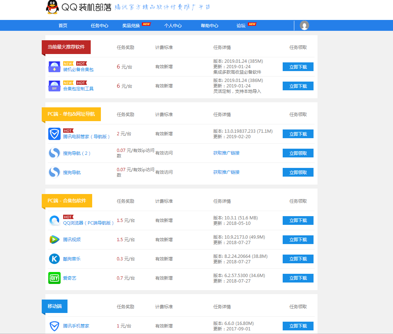
Task: Click 立即领取 for last 搜狗导航 row
Action: [x=298, y=172]
